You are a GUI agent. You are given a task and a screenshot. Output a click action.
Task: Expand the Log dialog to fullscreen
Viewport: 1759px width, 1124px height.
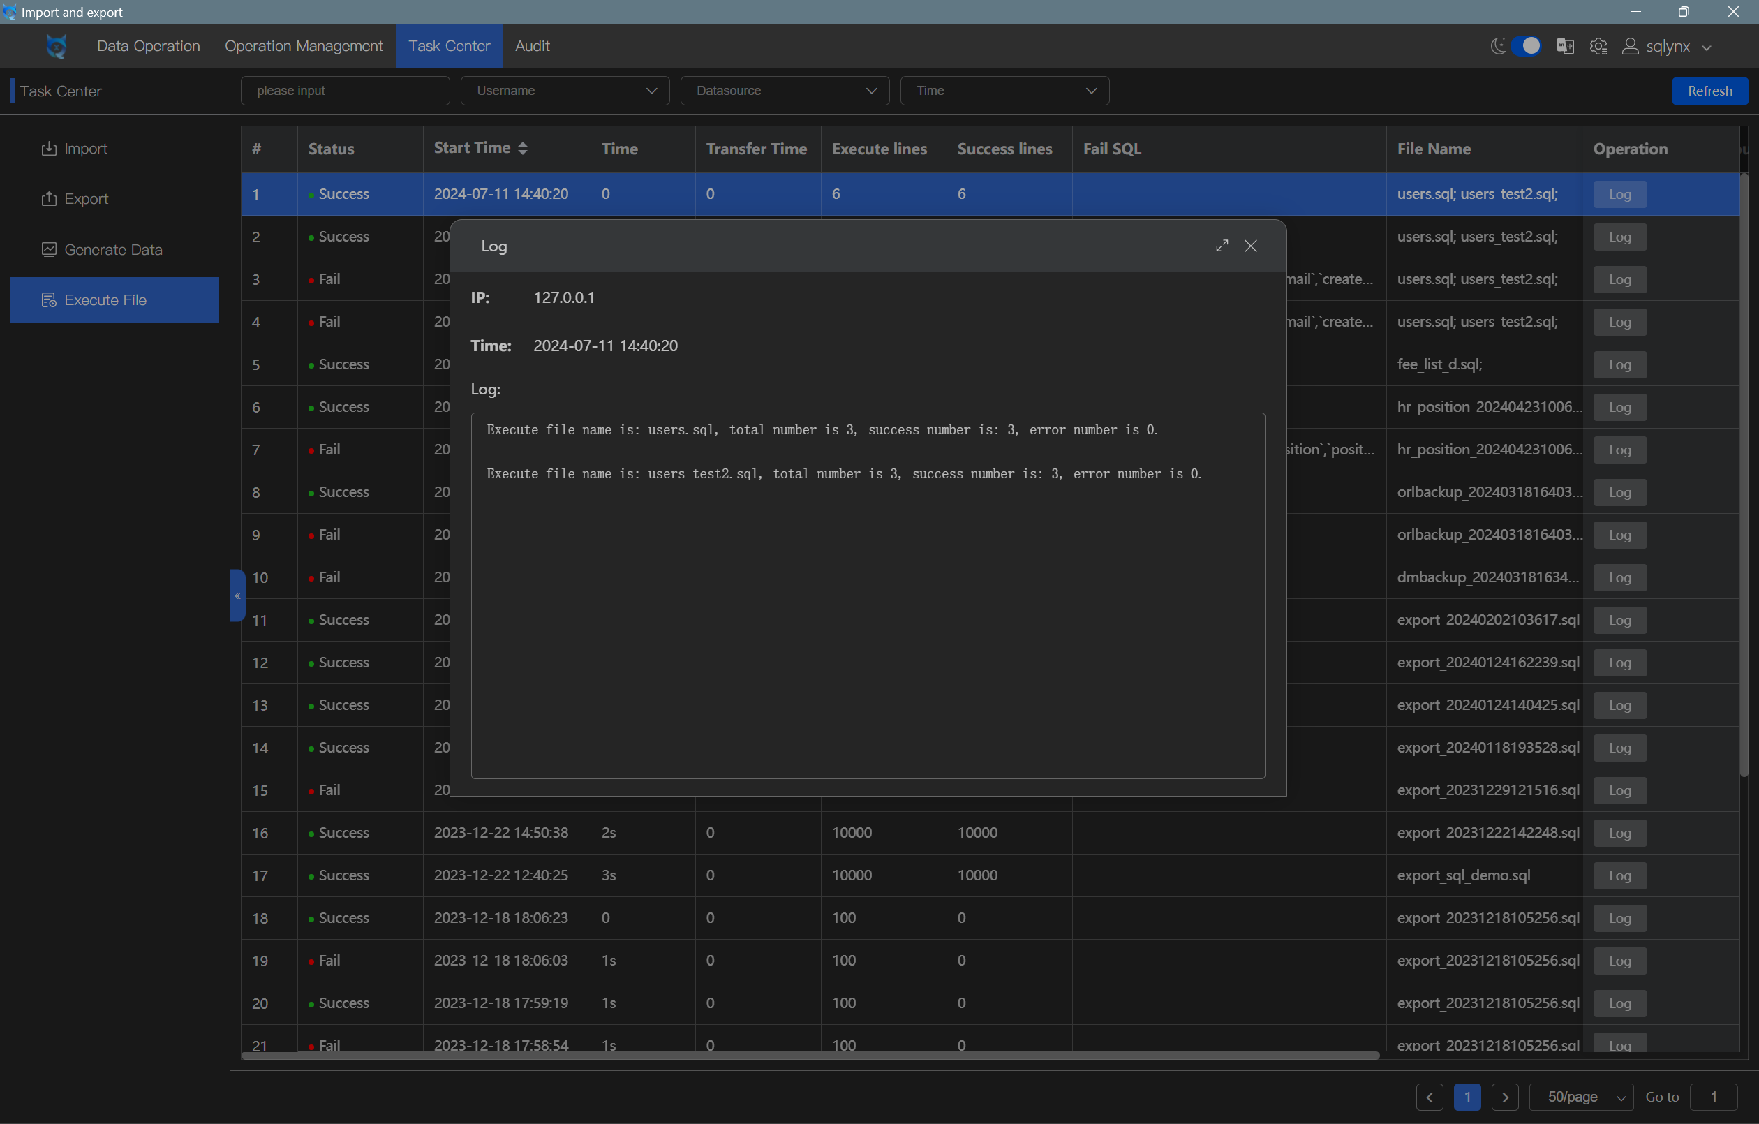click(1222, 246)
